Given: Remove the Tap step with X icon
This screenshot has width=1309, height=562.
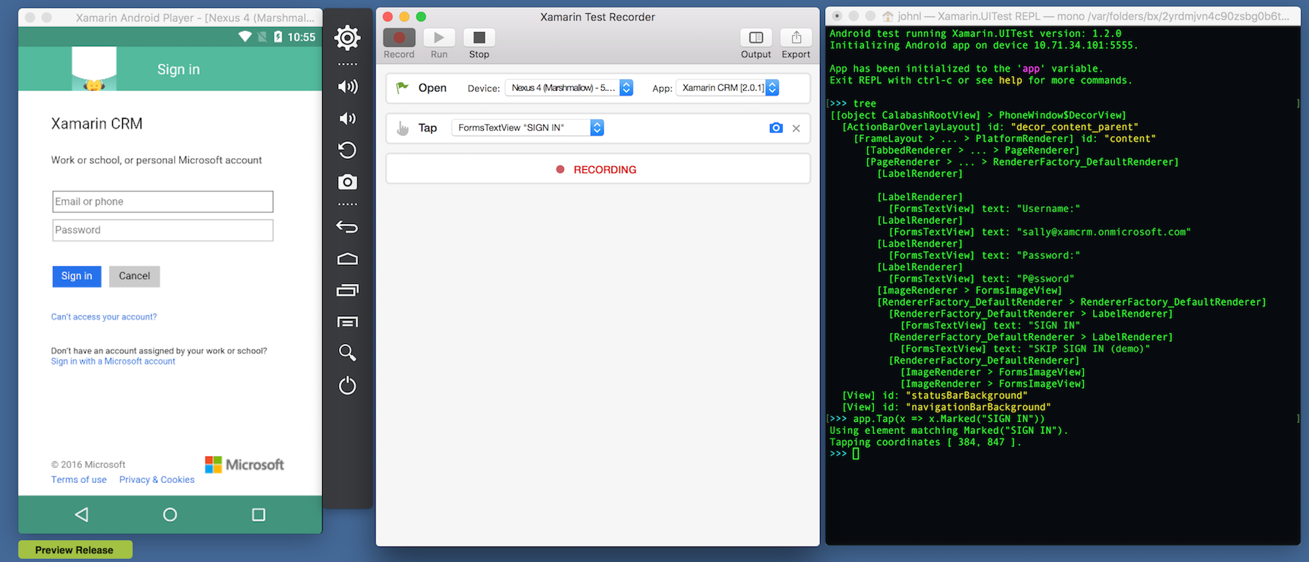Looking at the screenshot, I should (x=796, y=128).
